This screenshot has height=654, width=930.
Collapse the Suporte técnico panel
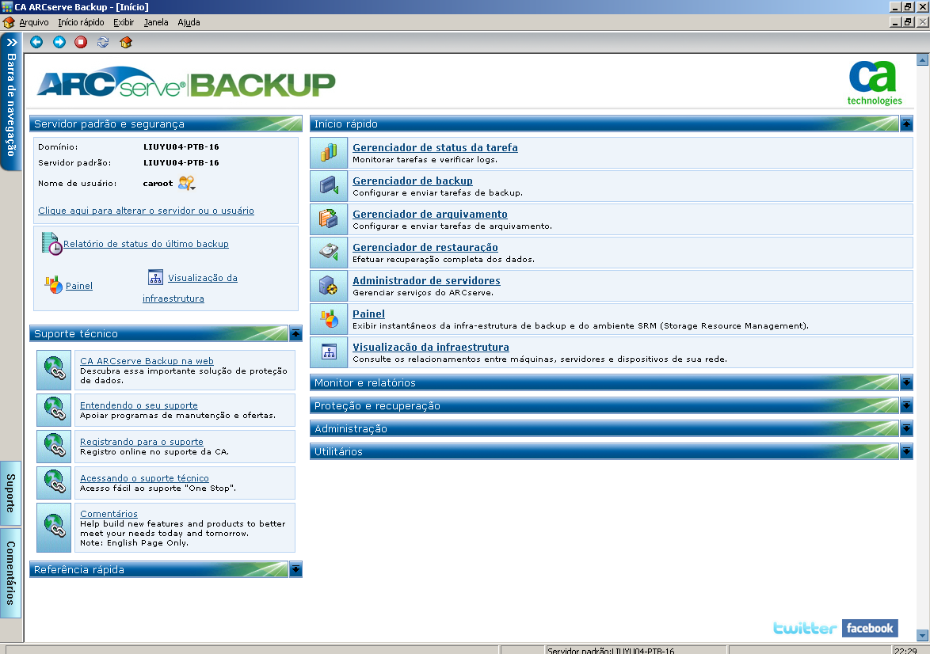pos(295,333)
